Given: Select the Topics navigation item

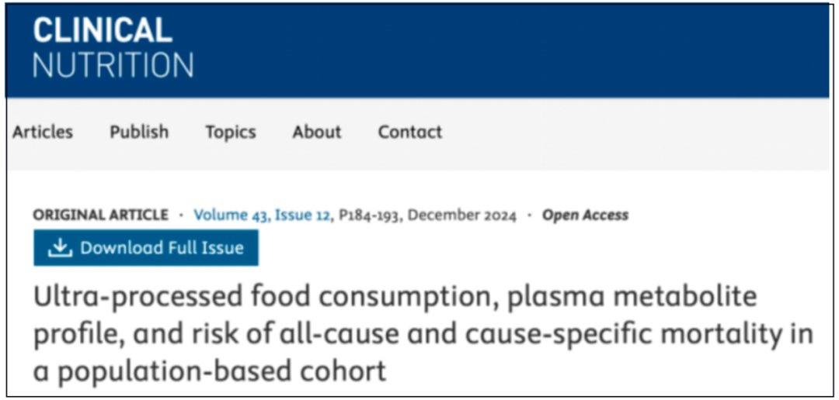Looking at the screenshot, I should pos(231,132).
